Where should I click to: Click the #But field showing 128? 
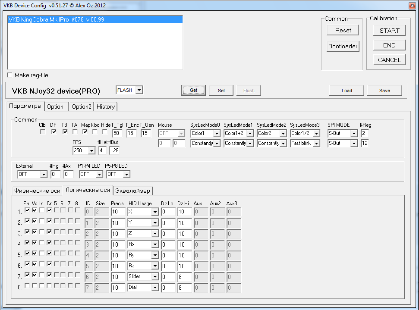(114, 150)
